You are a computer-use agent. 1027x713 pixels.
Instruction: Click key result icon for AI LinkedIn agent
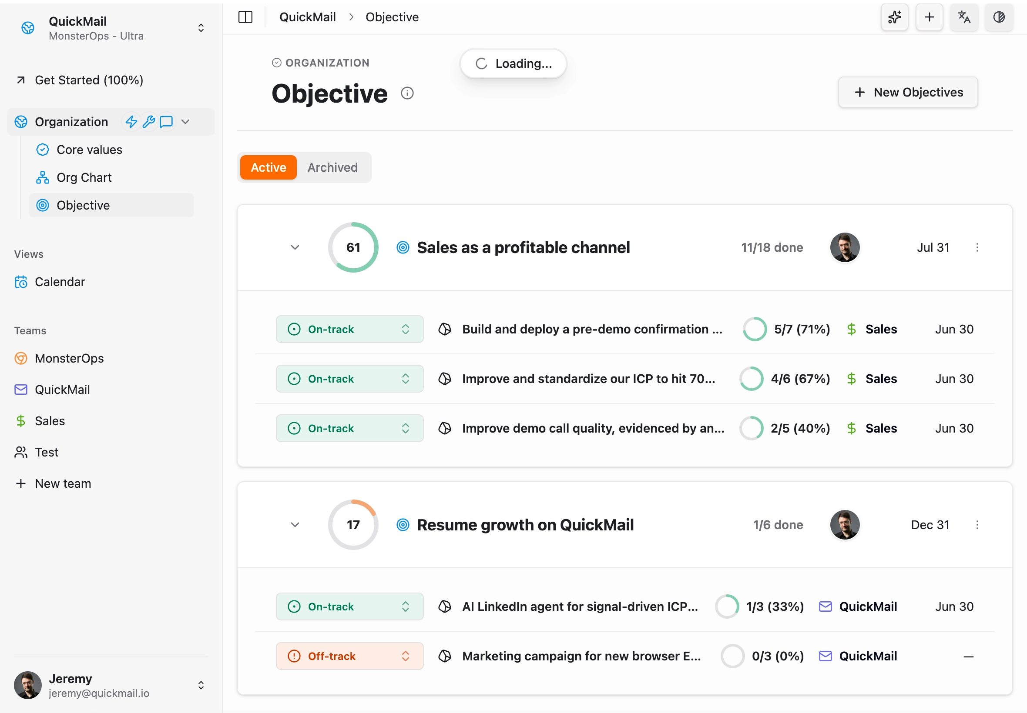(x=444, y=606)
